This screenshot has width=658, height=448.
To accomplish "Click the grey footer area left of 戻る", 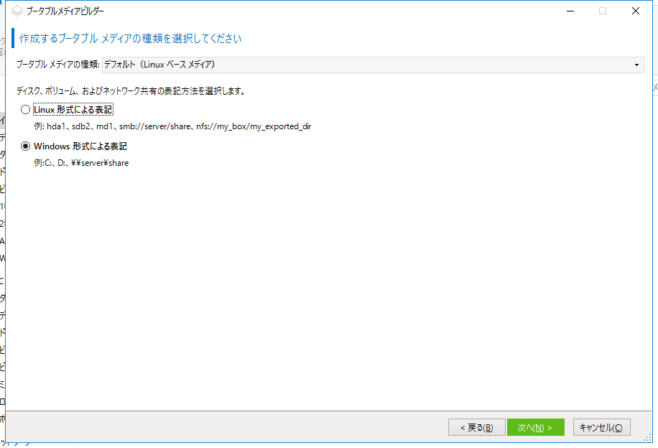I will (x=216, y=428).
